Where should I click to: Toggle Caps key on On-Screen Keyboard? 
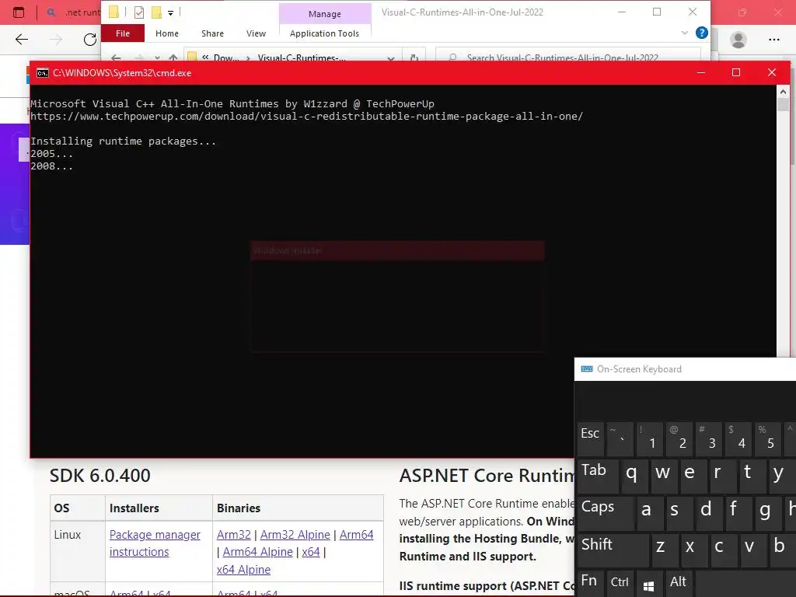pos(605,512)
